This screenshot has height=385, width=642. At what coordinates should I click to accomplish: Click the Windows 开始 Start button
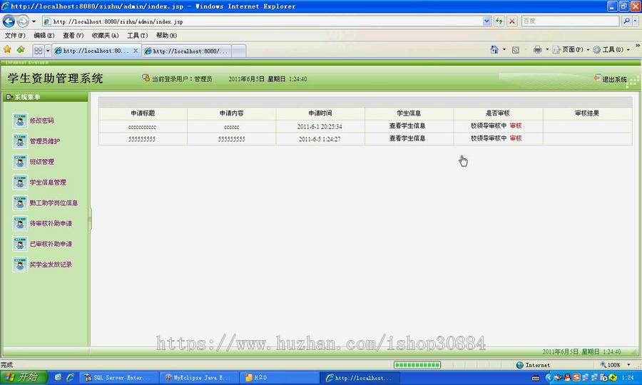(x=24, y=377)
